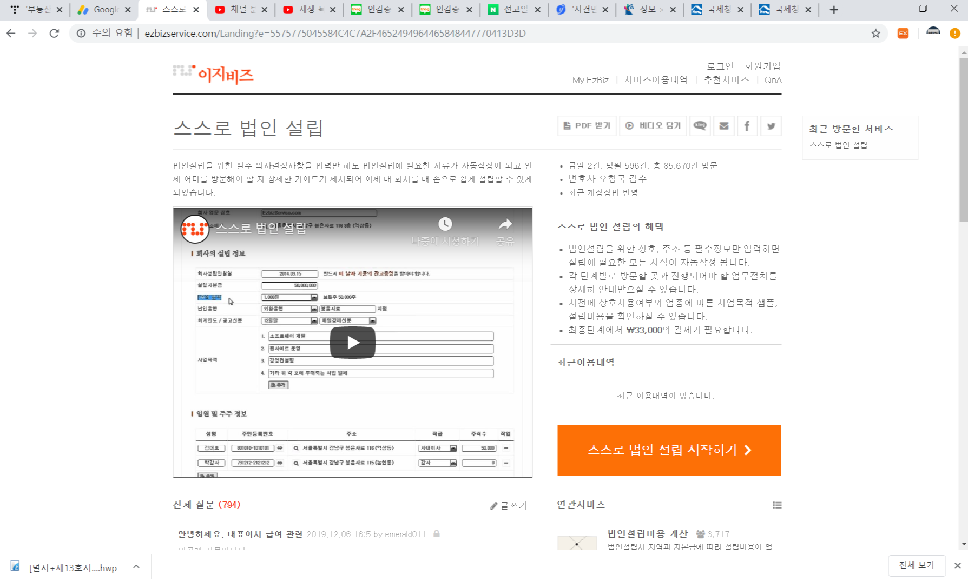Click the video's 나중에 시청하기 clock icon

[x=445, y=224]
